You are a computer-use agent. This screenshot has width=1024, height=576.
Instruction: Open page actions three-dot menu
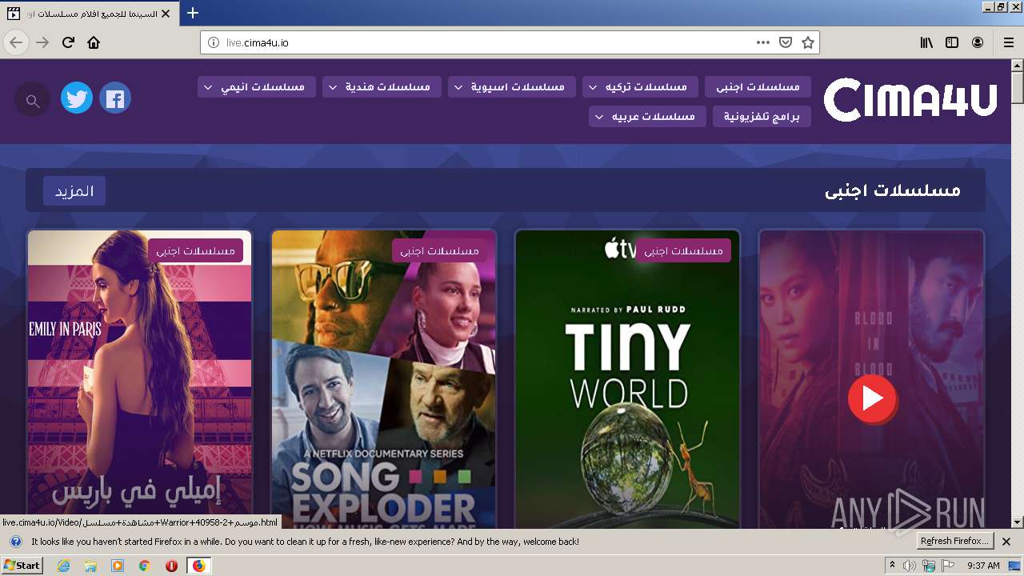click(x=762, y=42)
